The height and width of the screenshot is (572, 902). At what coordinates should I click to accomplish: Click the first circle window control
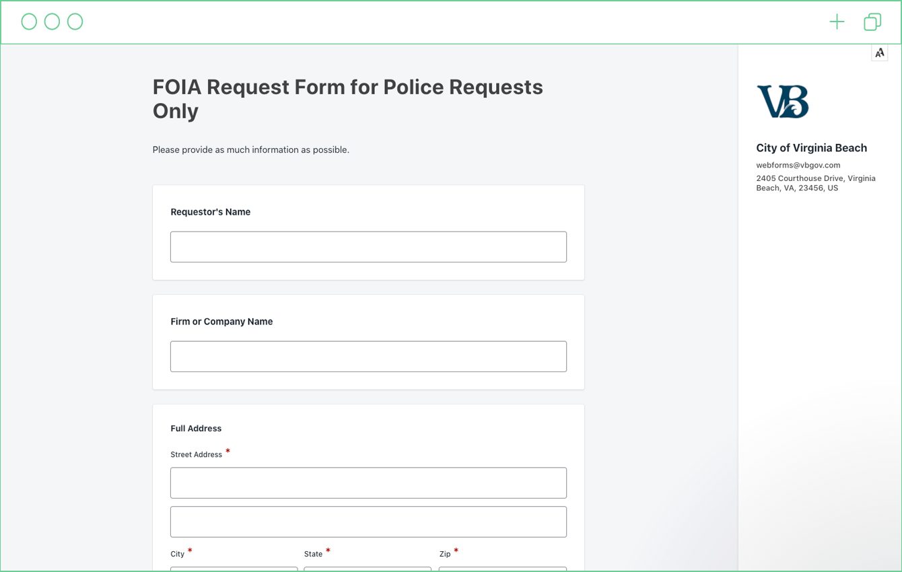tap(29, 22)
